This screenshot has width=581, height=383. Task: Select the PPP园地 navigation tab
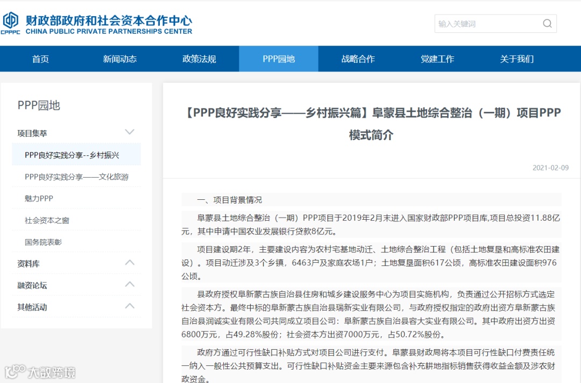coord(279,59)
